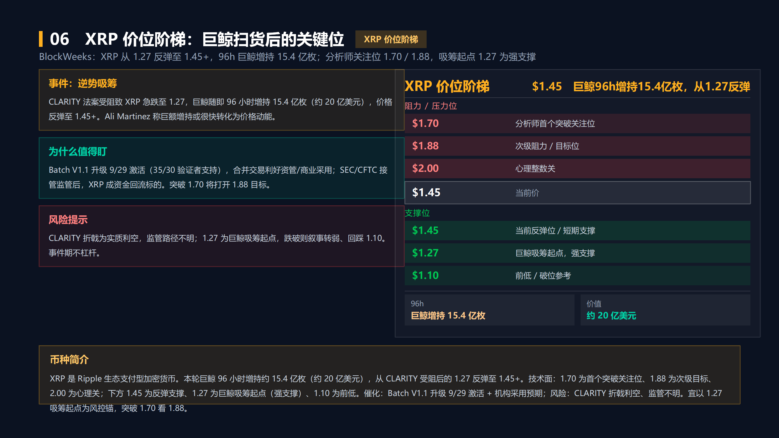Click the BlockWeeks subtitle line

click(287, 57)
